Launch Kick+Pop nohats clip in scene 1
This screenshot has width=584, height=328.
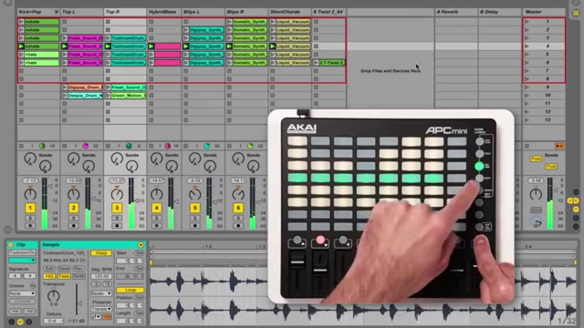[x=21, y=21]
